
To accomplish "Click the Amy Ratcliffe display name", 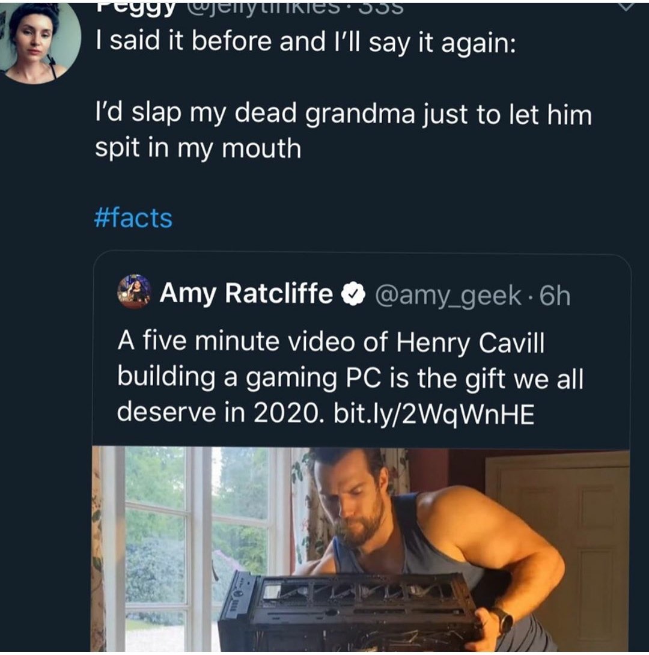I will click(246, 293).
